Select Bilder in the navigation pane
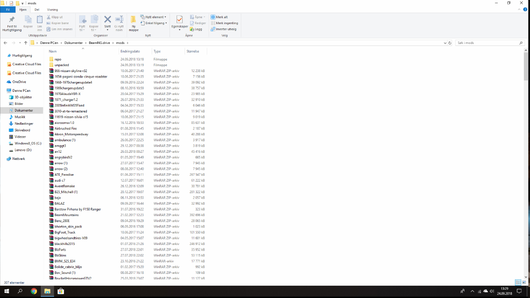Screen dimensions: 530x298 click(x=19, y=104)
